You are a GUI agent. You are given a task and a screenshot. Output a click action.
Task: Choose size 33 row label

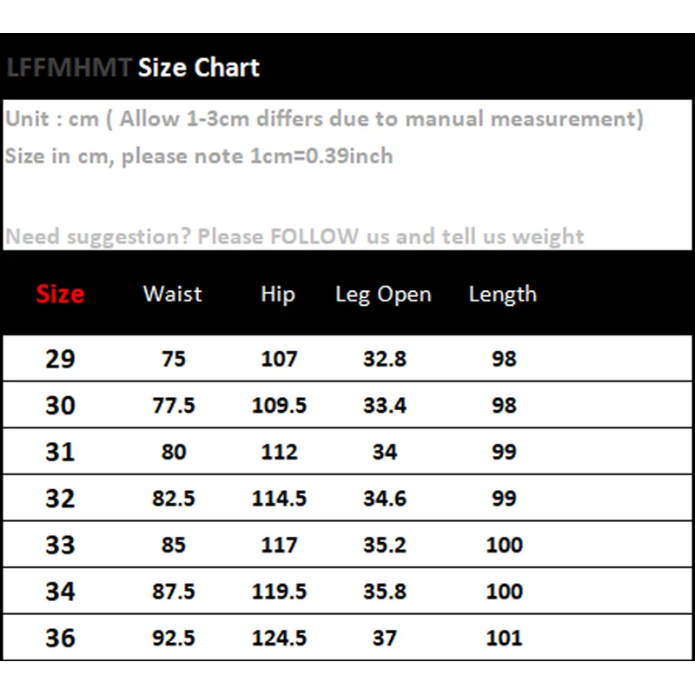[x=60, y=546]
